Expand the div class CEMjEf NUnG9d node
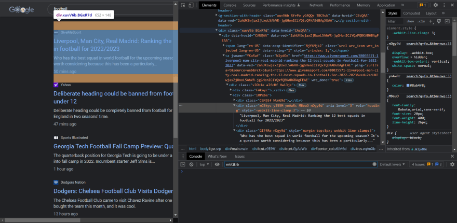Screen dimensions: 457x223 pos(234,101)
